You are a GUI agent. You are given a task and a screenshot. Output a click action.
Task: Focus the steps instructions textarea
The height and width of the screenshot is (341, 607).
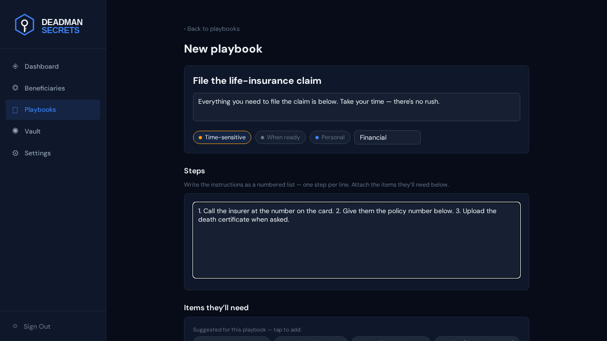pos(357,240)
